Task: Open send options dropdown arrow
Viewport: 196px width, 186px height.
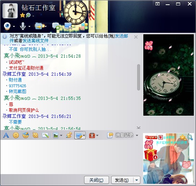Action: click(137, 180)
